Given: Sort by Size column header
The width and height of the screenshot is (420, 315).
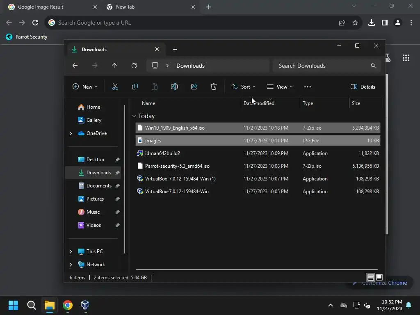Looking at the screenshot, I should point(356,103).
